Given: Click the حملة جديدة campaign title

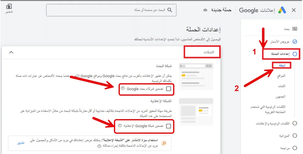Looking at the screenshot, I should [x=221, y=10].
